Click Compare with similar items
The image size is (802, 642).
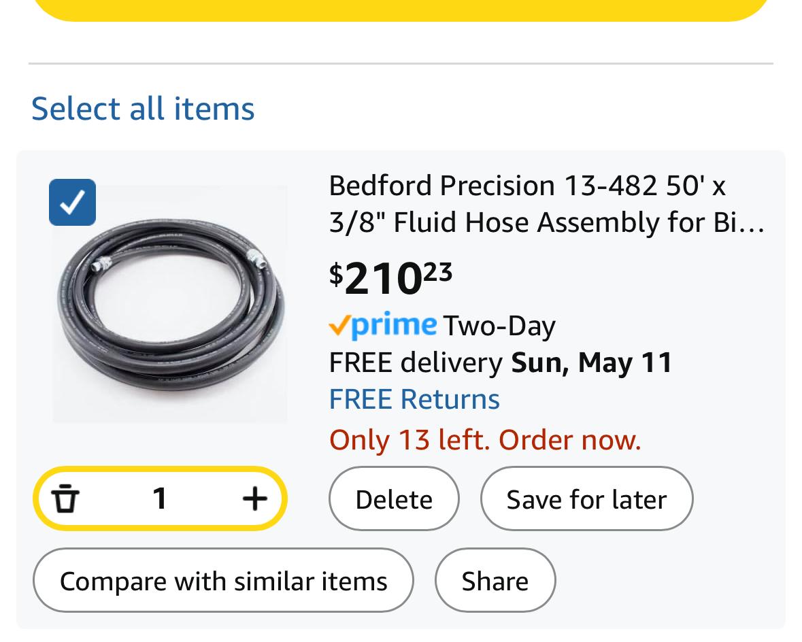click(x=223, y=581)
